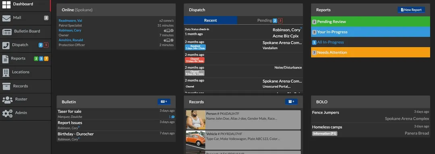Click Person # PK6DAUH7F record text
The width and height of the screenshot is (435, 154).
pyautogui.click(x=222, y=114)
